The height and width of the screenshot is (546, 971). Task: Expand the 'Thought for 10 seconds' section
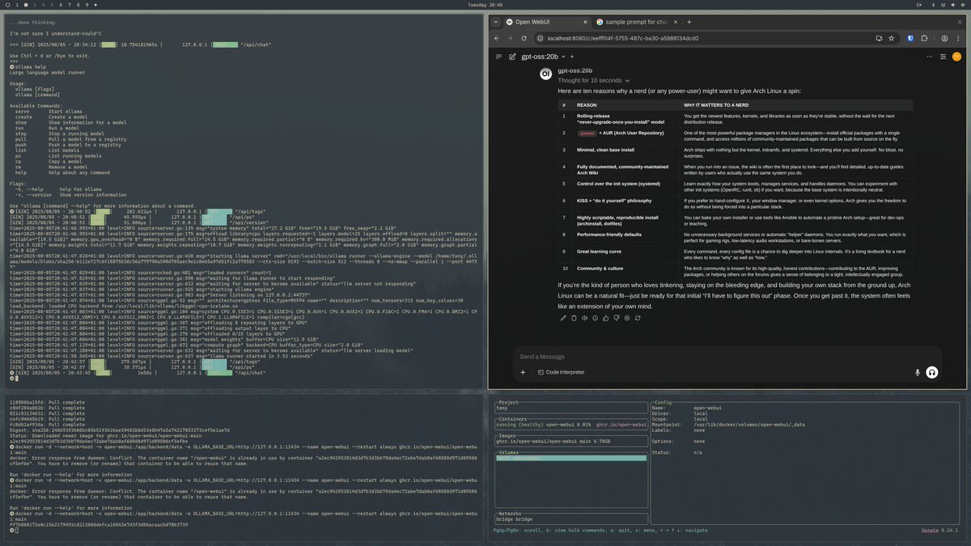(592, 81)
